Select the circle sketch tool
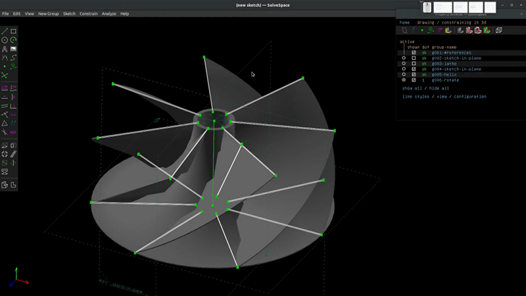 tap(5, 40)
